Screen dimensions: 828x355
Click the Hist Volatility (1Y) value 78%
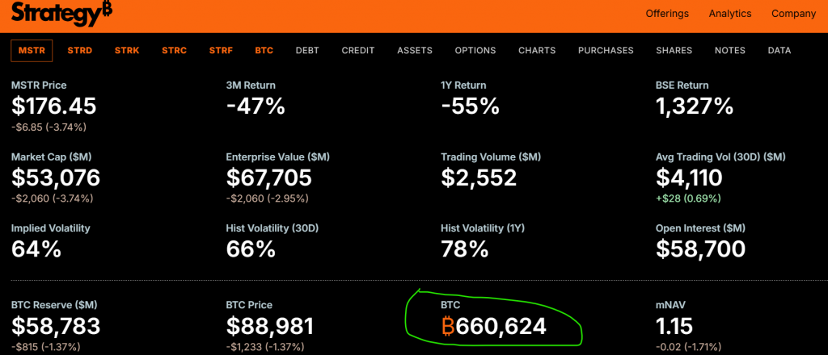pos(465,249)
